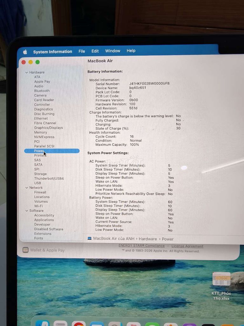Select Controller in the sidebar

click(42, 104)
